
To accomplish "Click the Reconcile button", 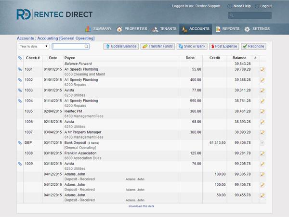I will coord(254,46).
